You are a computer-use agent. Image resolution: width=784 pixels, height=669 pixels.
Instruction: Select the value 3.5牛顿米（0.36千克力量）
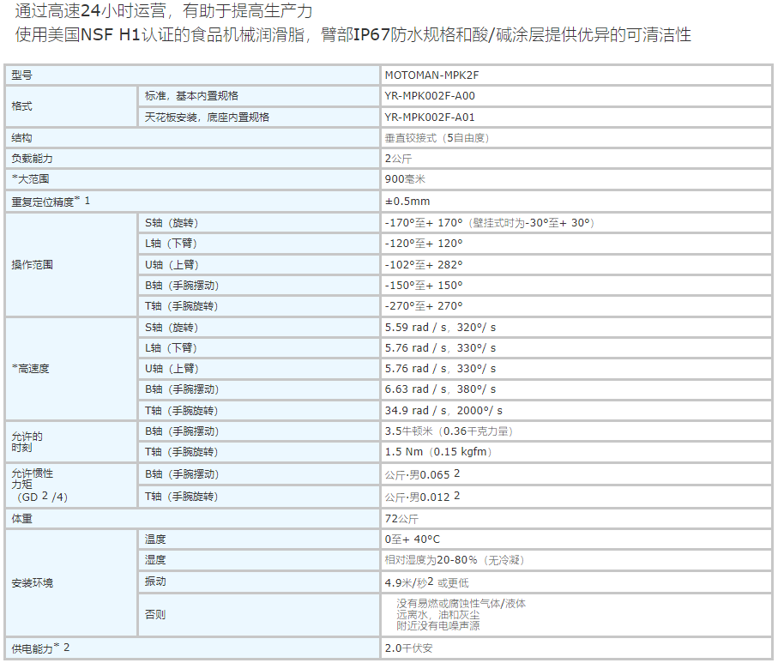449,431
